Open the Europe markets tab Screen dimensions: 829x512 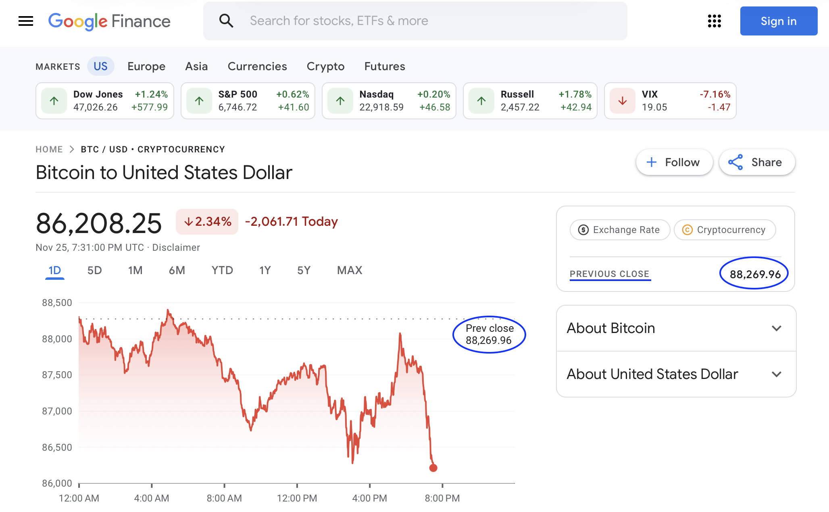146,66
